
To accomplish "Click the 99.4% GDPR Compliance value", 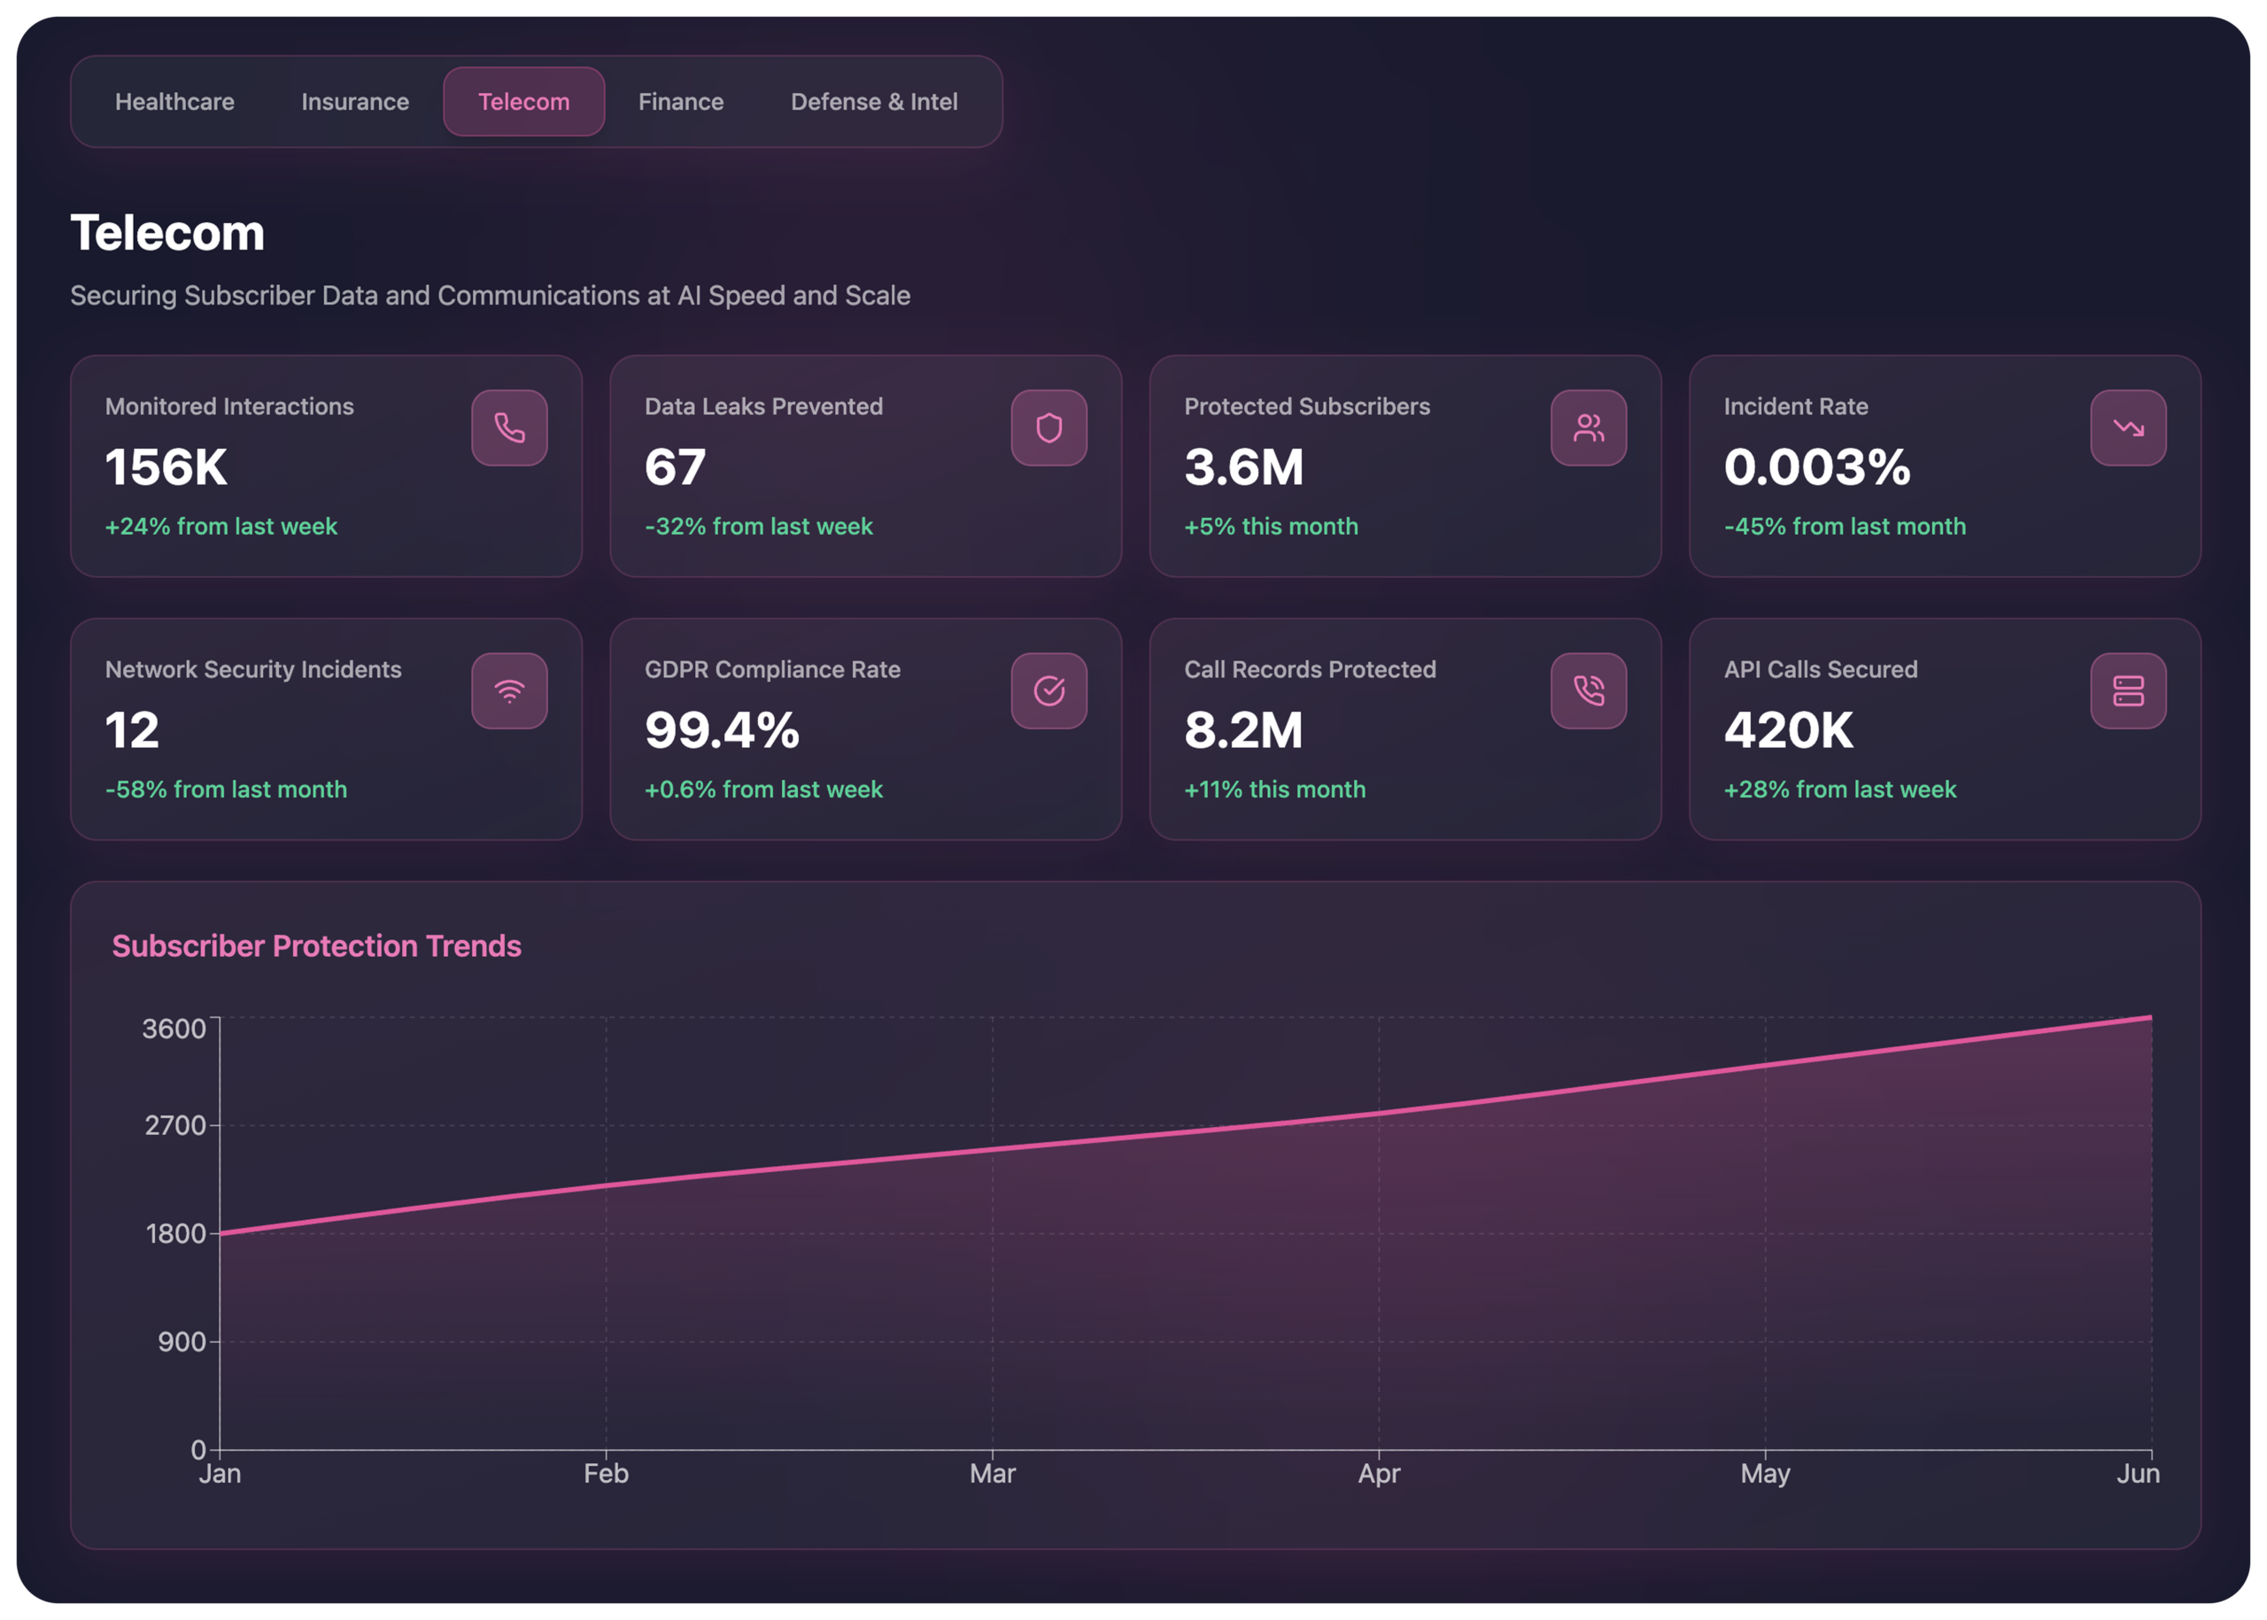I will [722, 730].
